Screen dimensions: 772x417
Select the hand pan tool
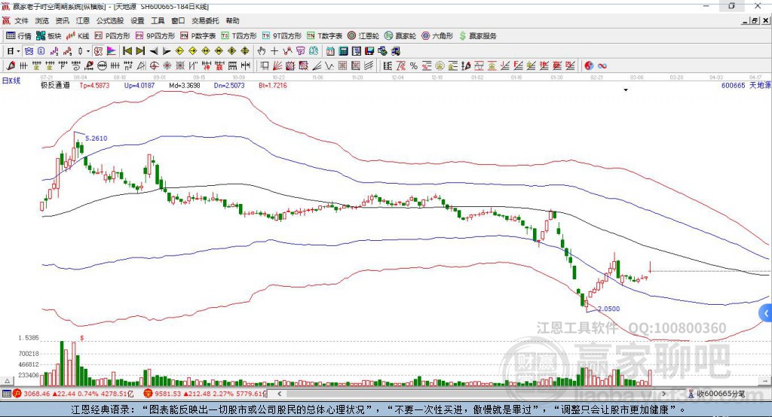point(262,51)
